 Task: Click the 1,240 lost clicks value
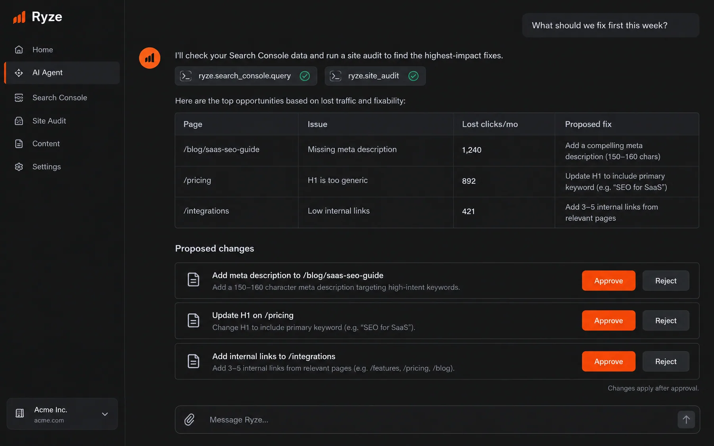pyautogui.click(x=472, y=150)
